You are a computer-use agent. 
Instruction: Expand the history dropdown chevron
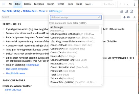(x=128, y=4)
